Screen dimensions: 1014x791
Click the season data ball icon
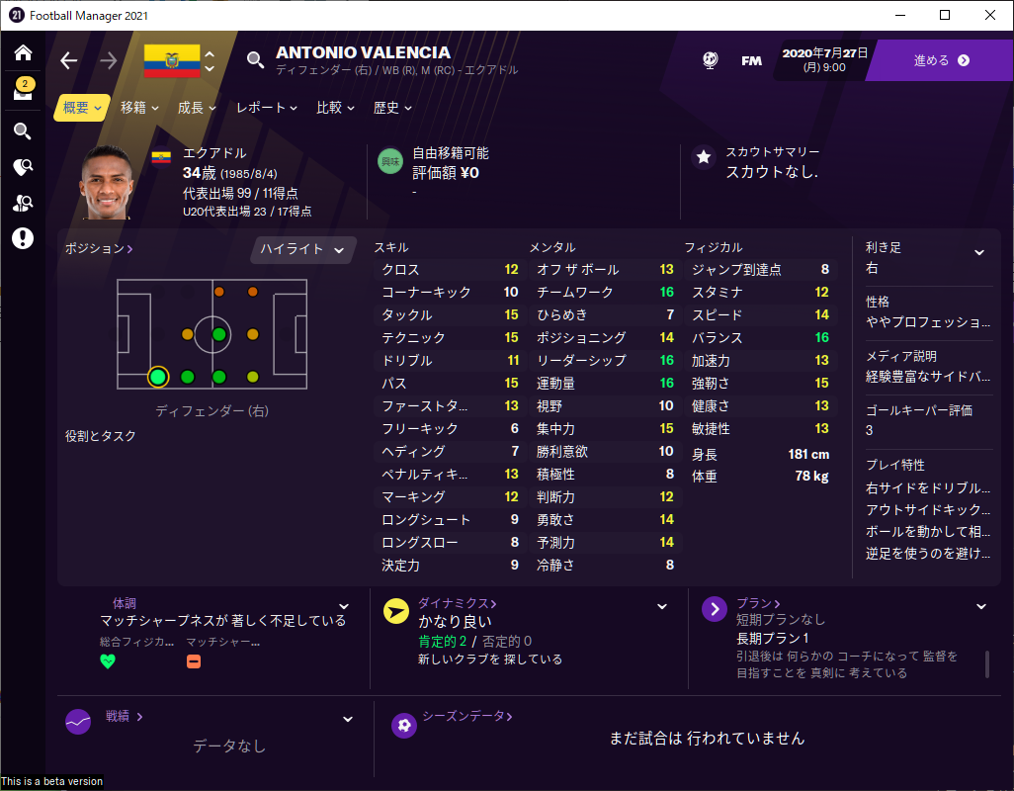pos(404,725)
